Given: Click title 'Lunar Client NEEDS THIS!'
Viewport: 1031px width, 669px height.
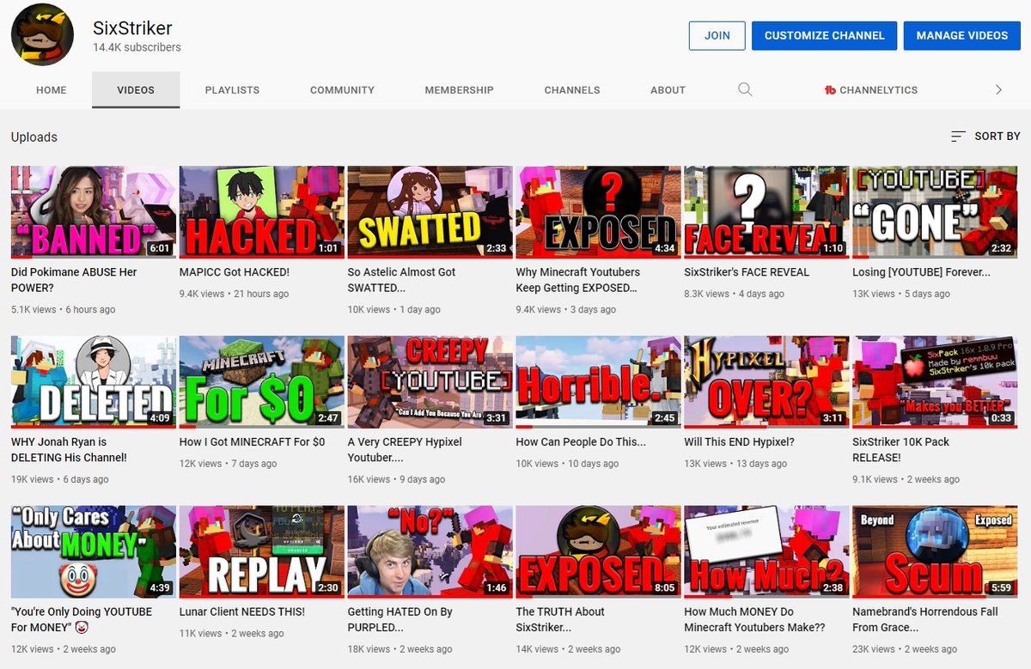Looking at the screenshot, I should (242, 612).
